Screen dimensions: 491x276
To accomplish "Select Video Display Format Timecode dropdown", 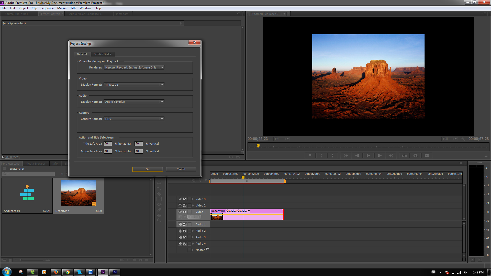I will [133, 84].
